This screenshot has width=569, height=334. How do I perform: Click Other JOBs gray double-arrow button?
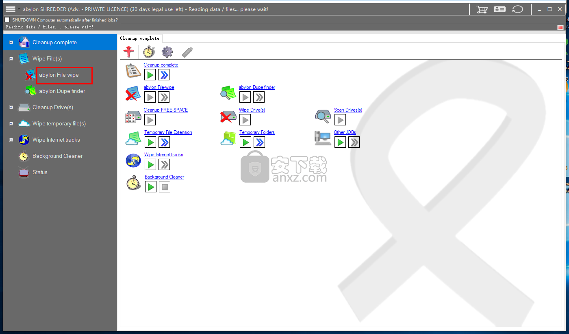(x=354, y=142)
